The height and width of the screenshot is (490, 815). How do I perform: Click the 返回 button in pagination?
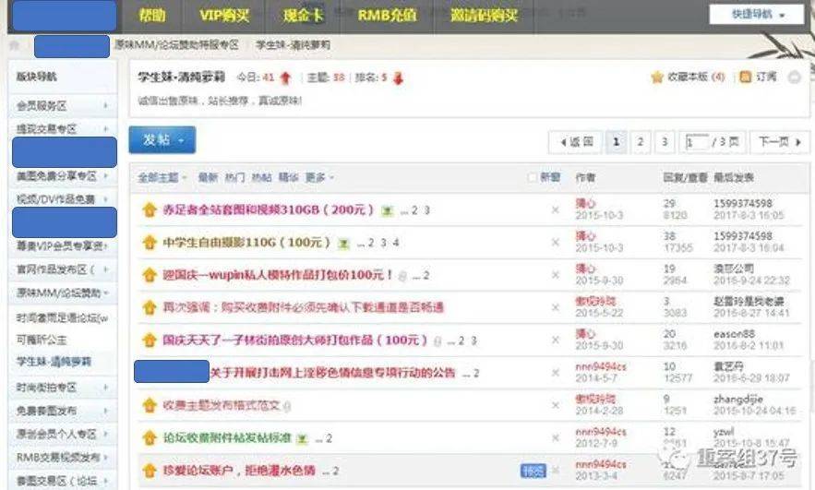pyautogui.click(x=575, y=142)
